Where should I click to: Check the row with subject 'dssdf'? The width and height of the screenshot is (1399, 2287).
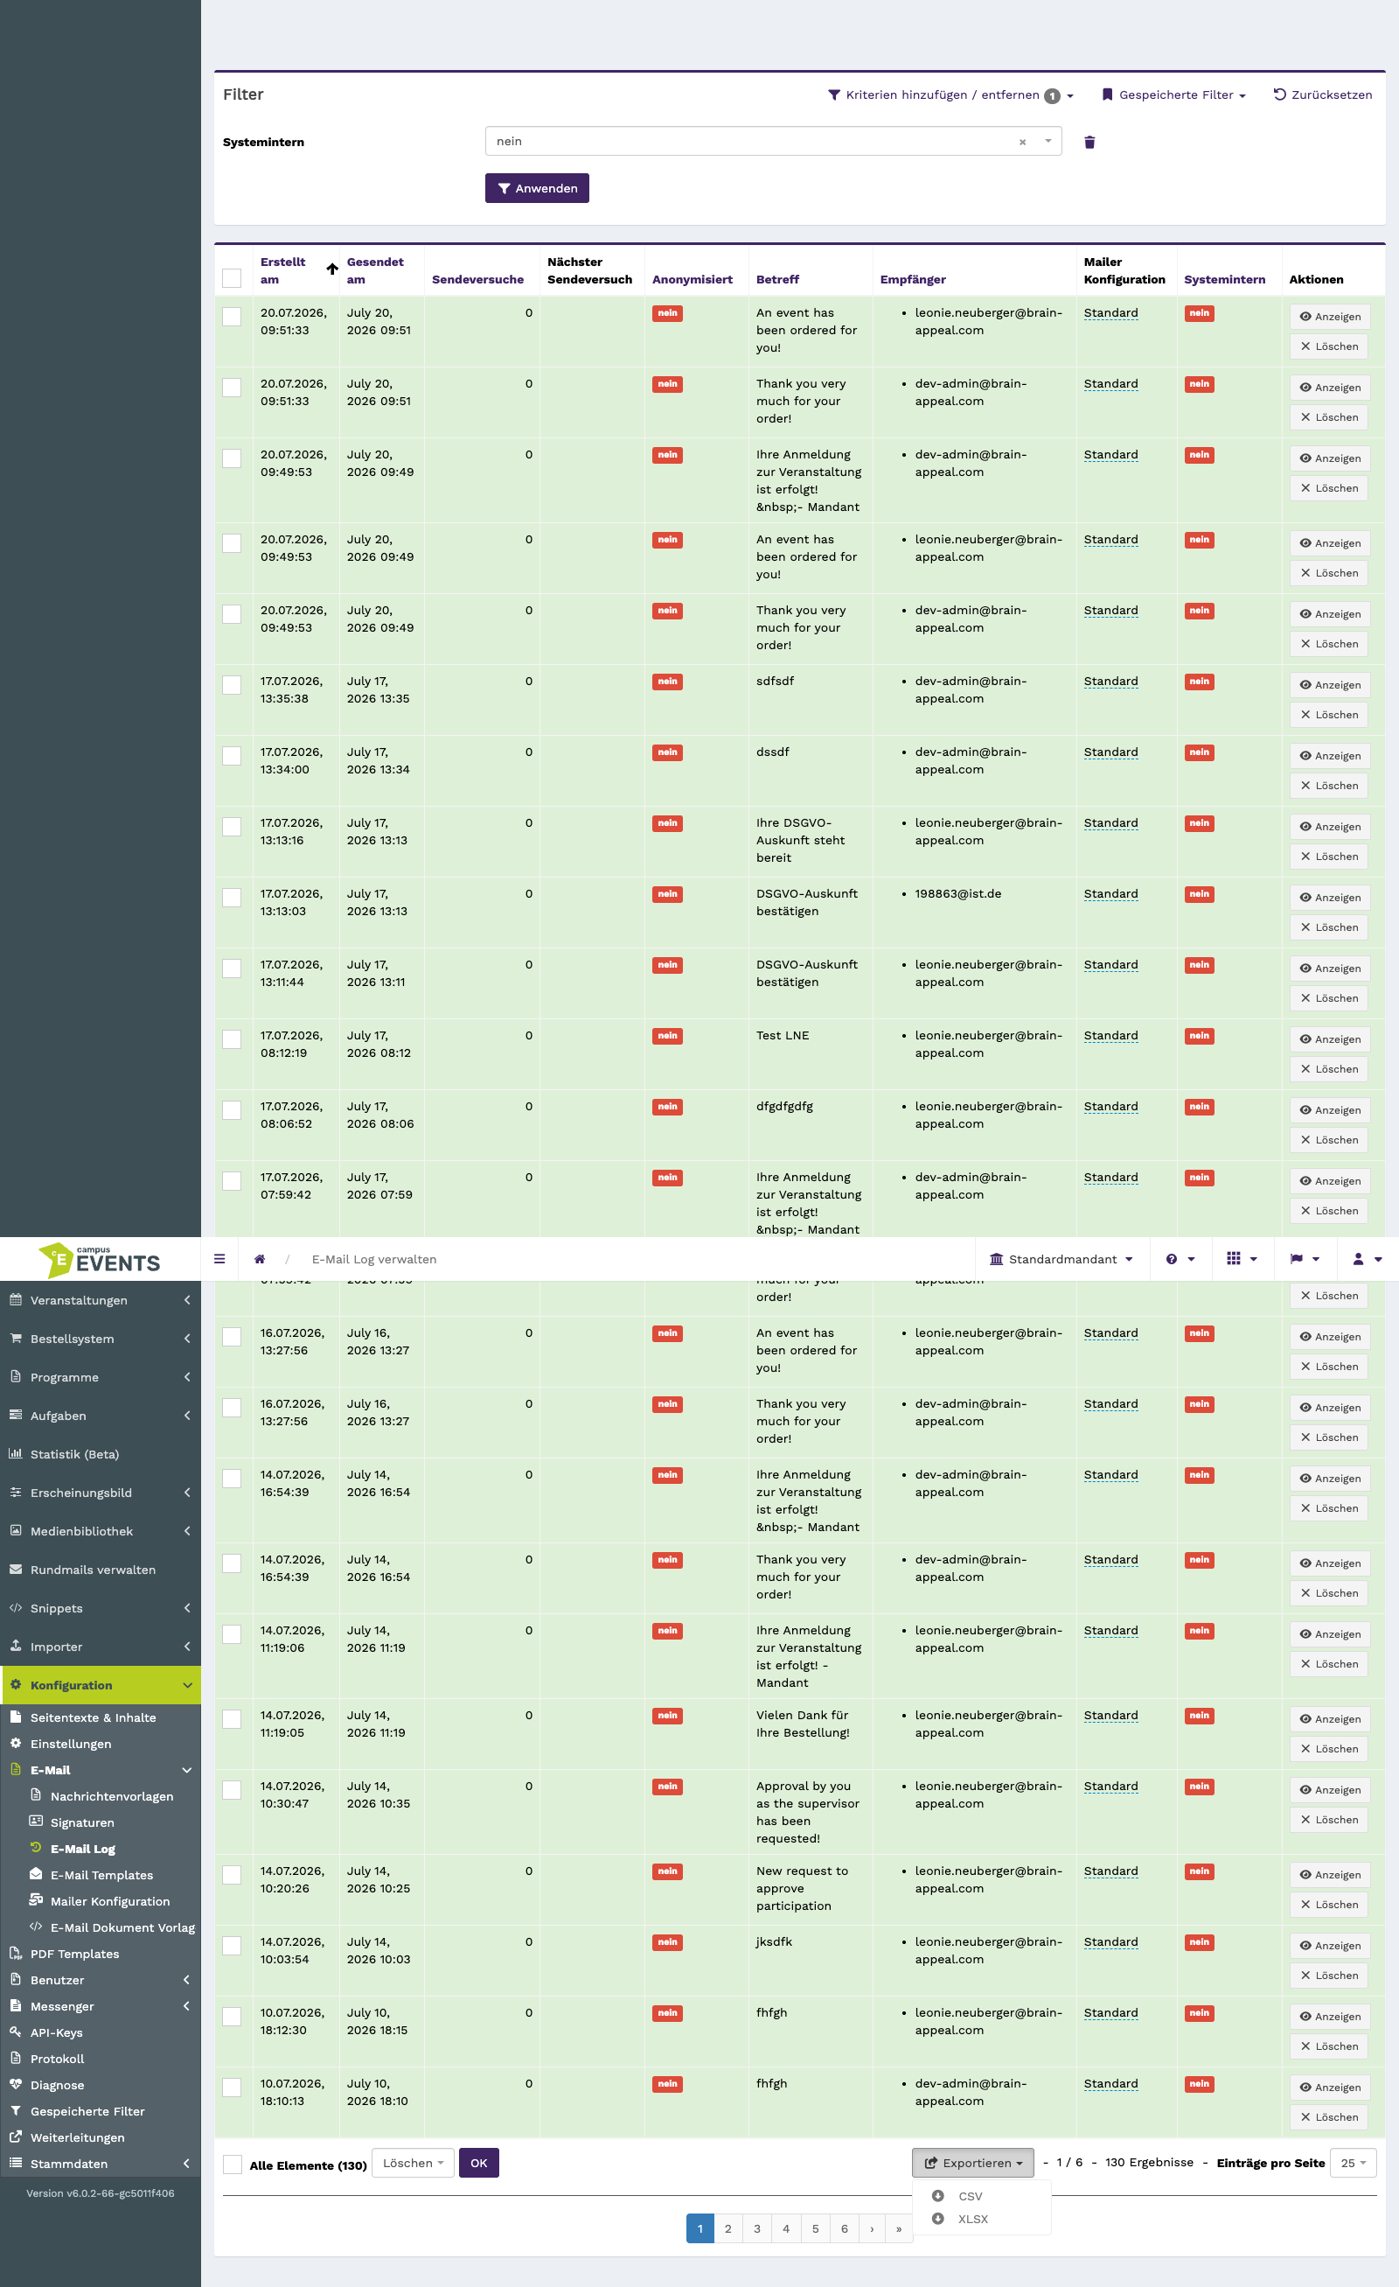(232, 756)
